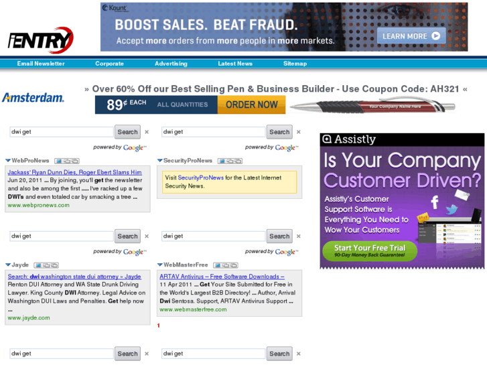The height and width of the screenshot is (365, 487).
Task: Open the Email Newsletter menu item
Action: click(x=41, y=64)
